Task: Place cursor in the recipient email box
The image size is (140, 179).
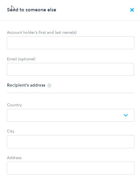Action: click(x=70, y=69)
